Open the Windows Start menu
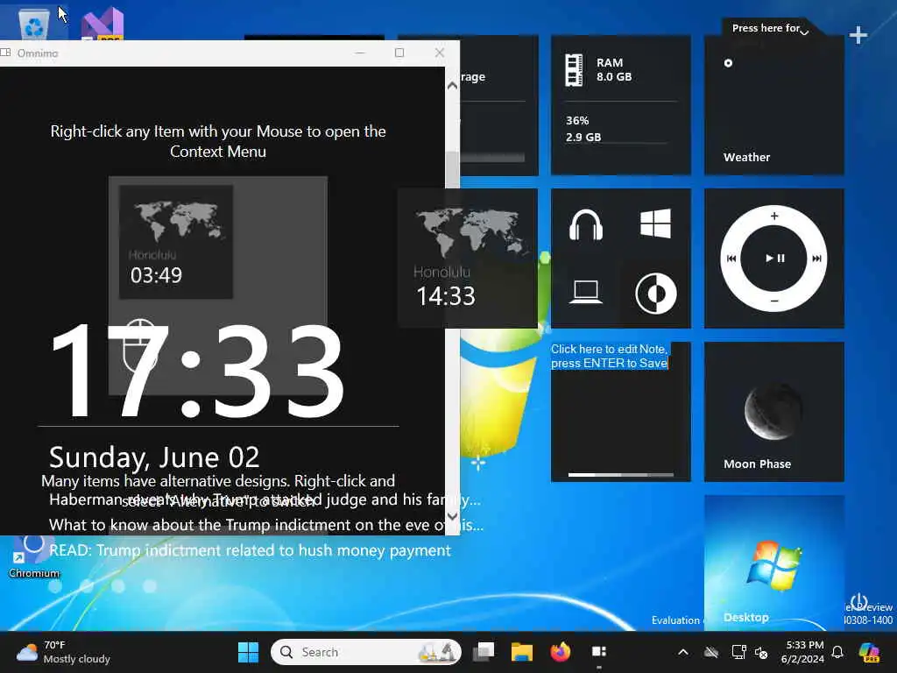This screenshot has width=897, height=673. 248,652
